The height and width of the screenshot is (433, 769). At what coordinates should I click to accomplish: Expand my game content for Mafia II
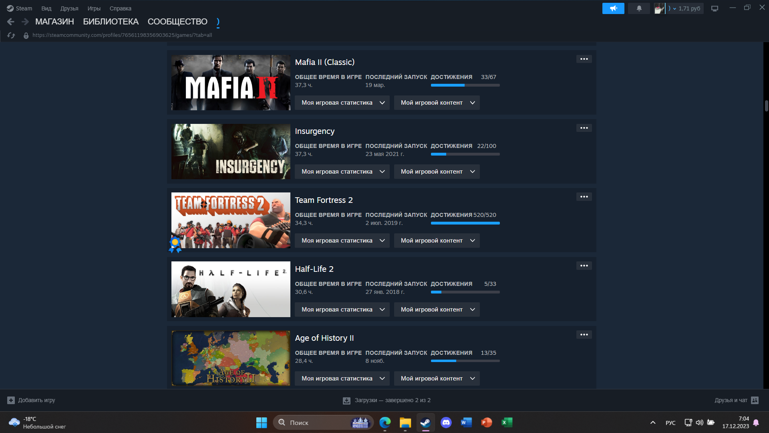[437, 103]
